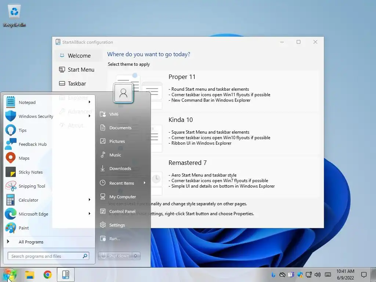
Task: Click the Start orb button
Action: [x=9, y=275]
